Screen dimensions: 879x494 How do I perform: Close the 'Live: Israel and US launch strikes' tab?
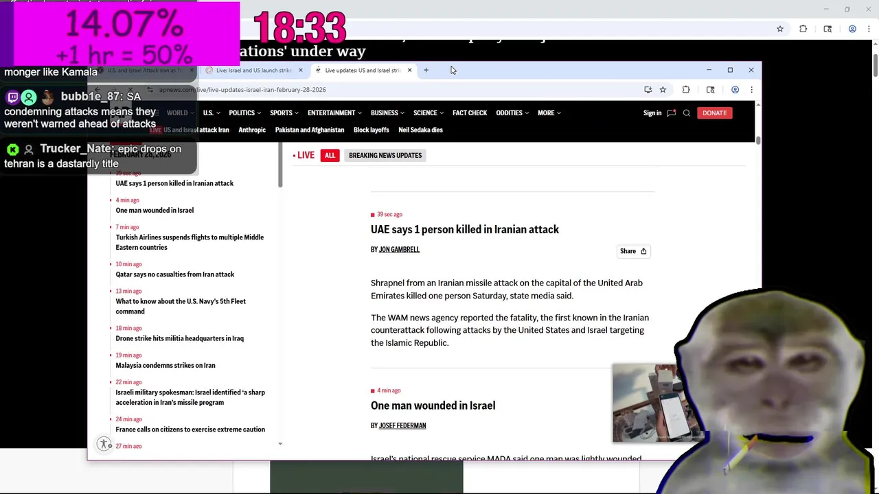(x=300, y=70)
